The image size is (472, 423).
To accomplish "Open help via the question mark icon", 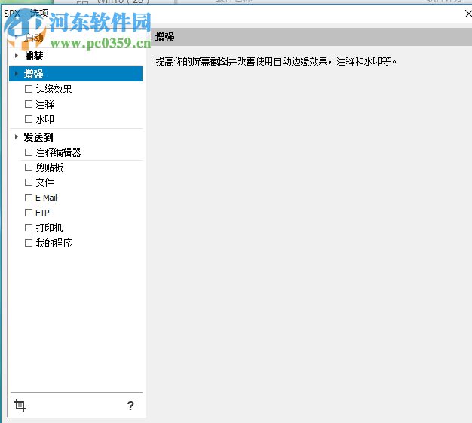I will click(x=130, y=406).
